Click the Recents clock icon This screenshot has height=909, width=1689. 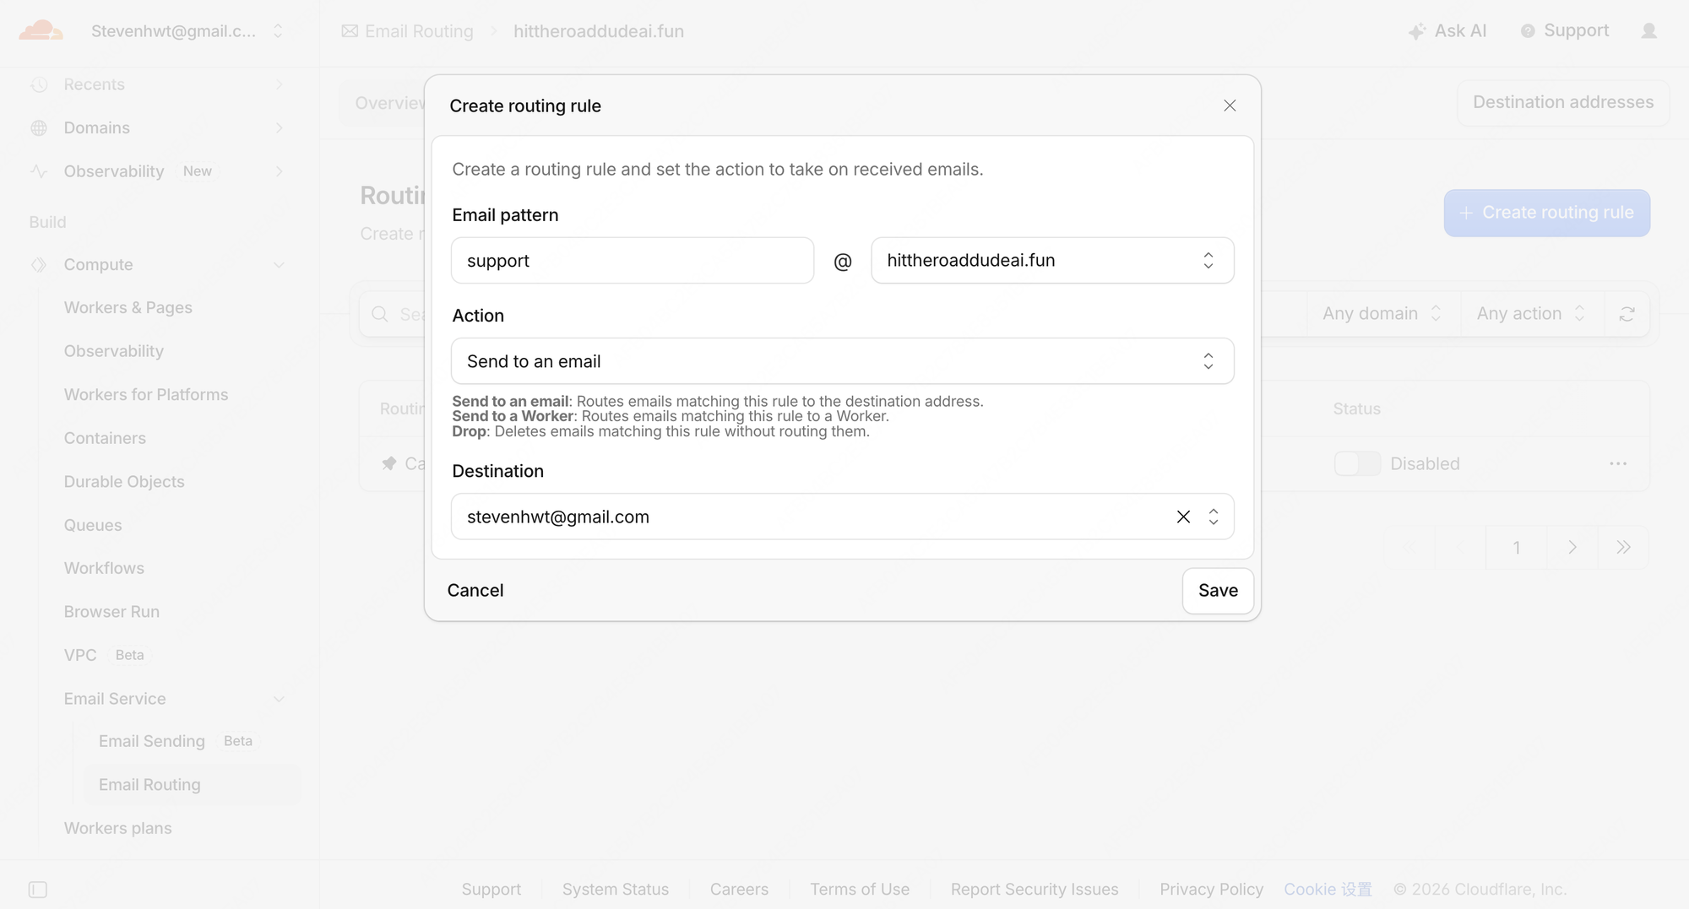39,84
